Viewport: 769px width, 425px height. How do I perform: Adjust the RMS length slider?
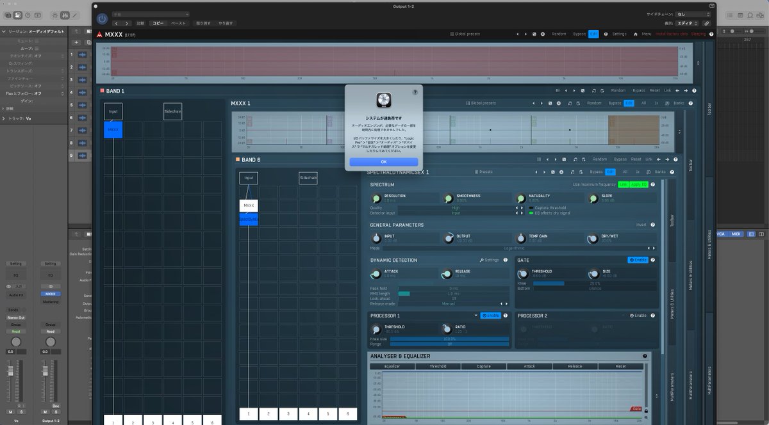(454, 293)
